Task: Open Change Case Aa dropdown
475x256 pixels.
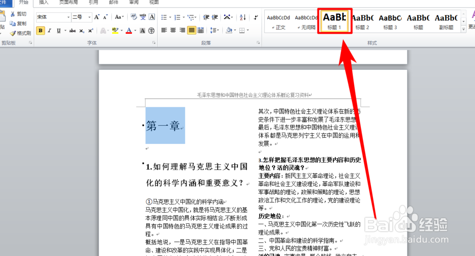Action: [x=119, y=17]
